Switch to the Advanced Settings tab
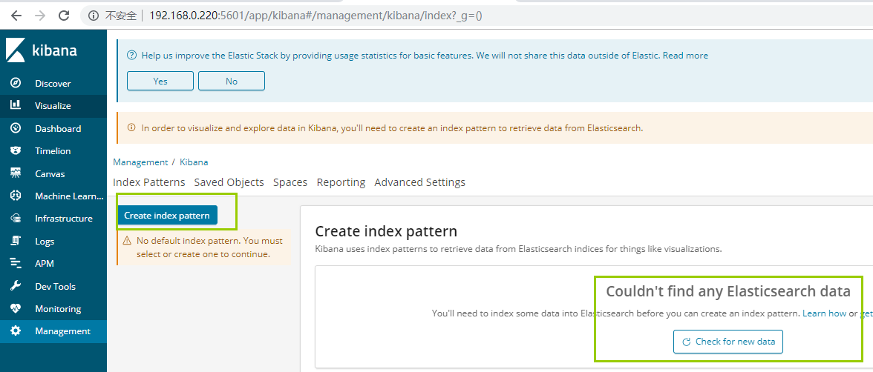 tap(420, 182)
